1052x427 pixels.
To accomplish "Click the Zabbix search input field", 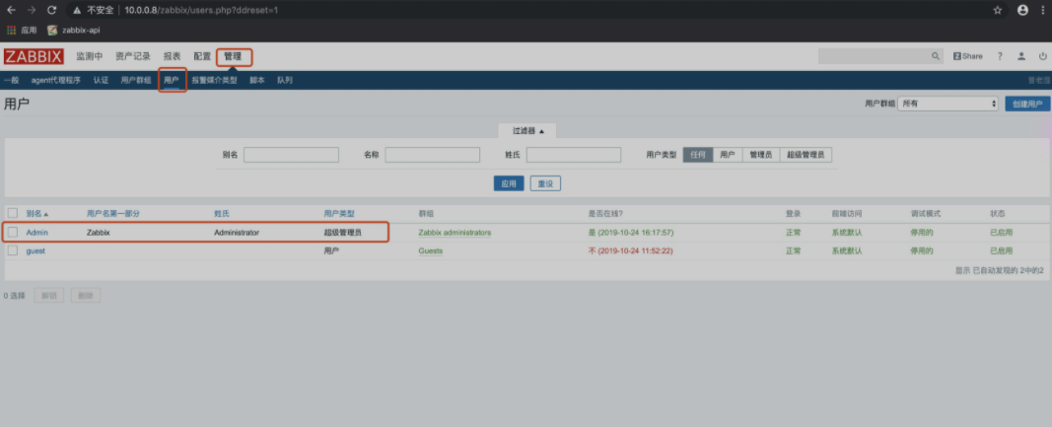I will click(x=875, y=56).
